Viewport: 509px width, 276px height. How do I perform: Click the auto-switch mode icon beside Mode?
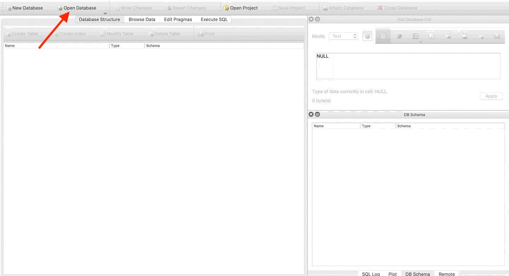click(x=367, y=36)
